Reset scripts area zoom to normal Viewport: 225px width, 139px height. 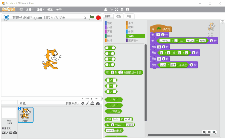[x=209, y=132]
